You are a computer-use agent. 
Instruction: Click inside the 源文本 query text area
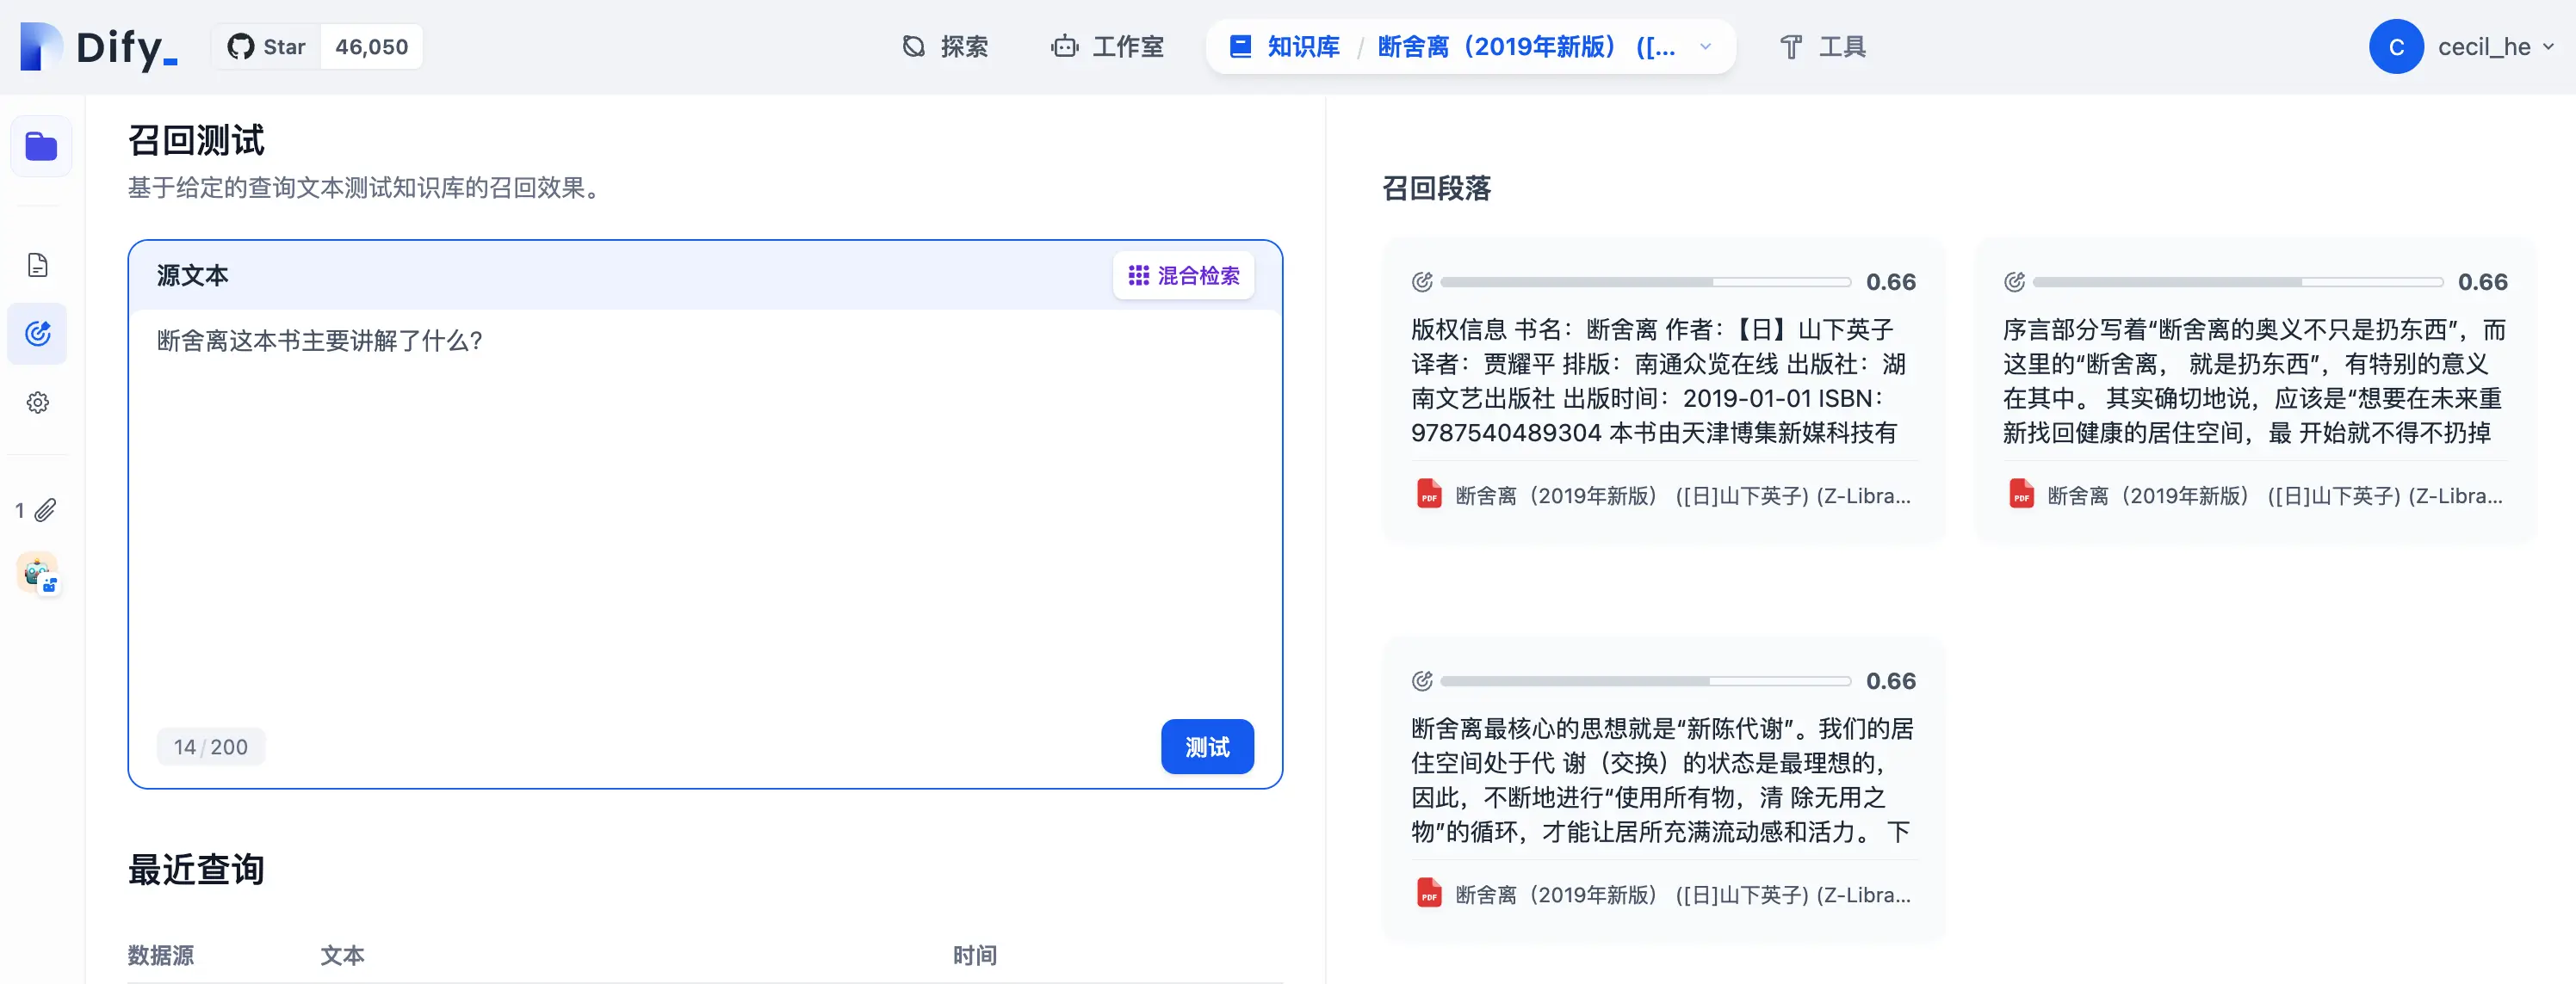pos(700,520)
